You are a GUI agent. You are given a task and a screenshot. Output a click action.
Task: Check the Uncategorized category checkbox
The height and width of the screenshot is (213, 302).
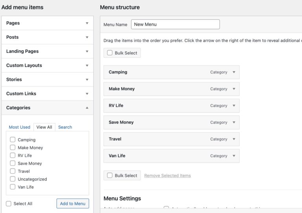[x=13, y=179]
